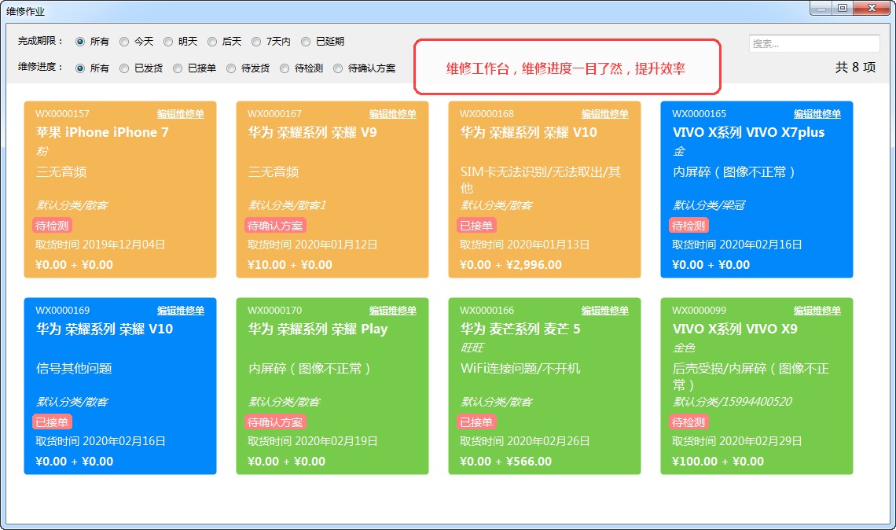
Task: Open 编辑维修单 link on WX0000169 card
Action: pyautogui.click(x=181, y=311)
